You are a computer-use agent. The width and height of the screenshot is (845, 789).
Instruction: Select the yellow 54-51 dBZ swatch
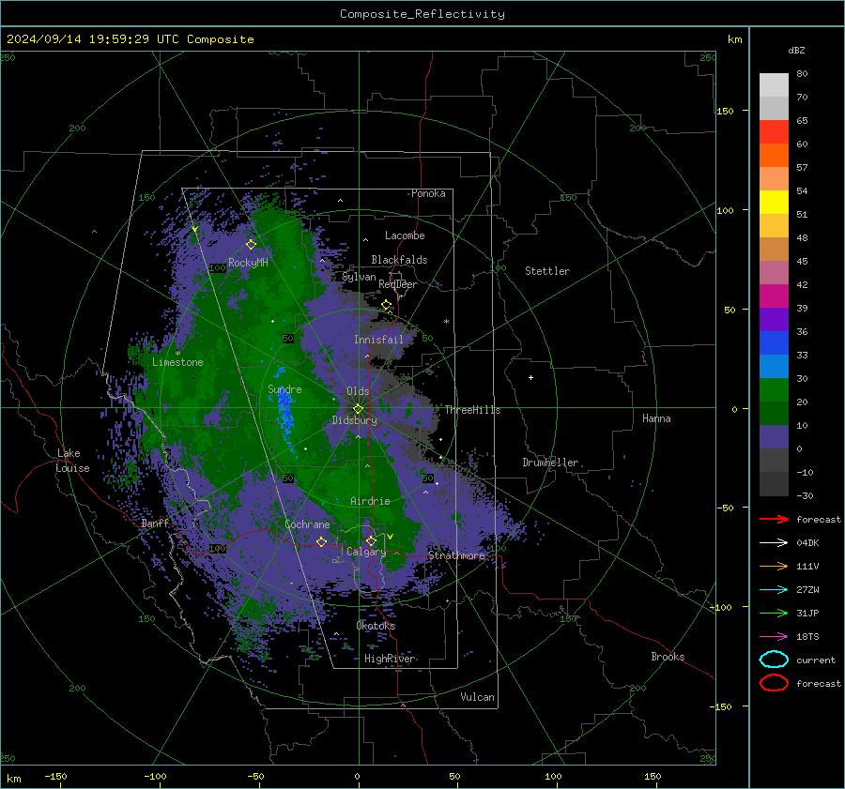click(774, 203)
